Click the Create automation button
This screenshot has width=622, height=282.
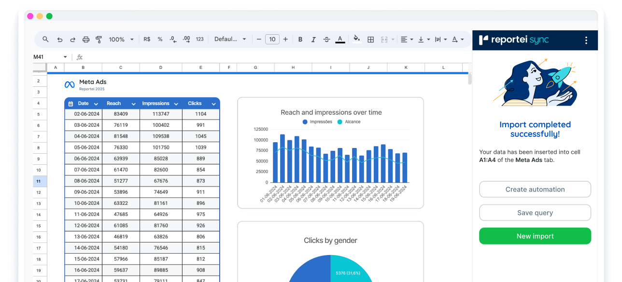tap(535, 189)
